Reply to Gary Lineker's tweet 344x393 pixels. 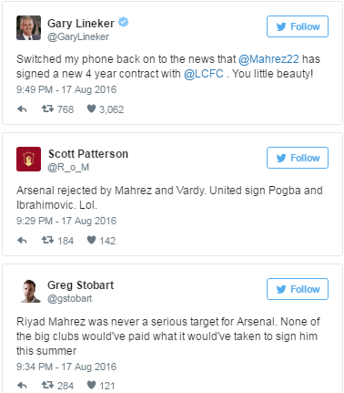click(22, 109)
